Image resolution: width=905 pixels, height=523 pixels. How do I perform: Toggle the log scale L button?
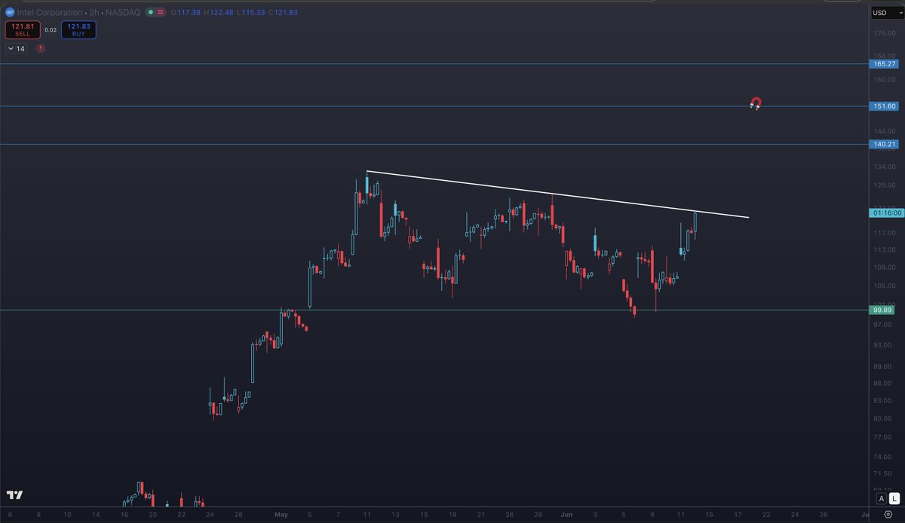(894, 498)
